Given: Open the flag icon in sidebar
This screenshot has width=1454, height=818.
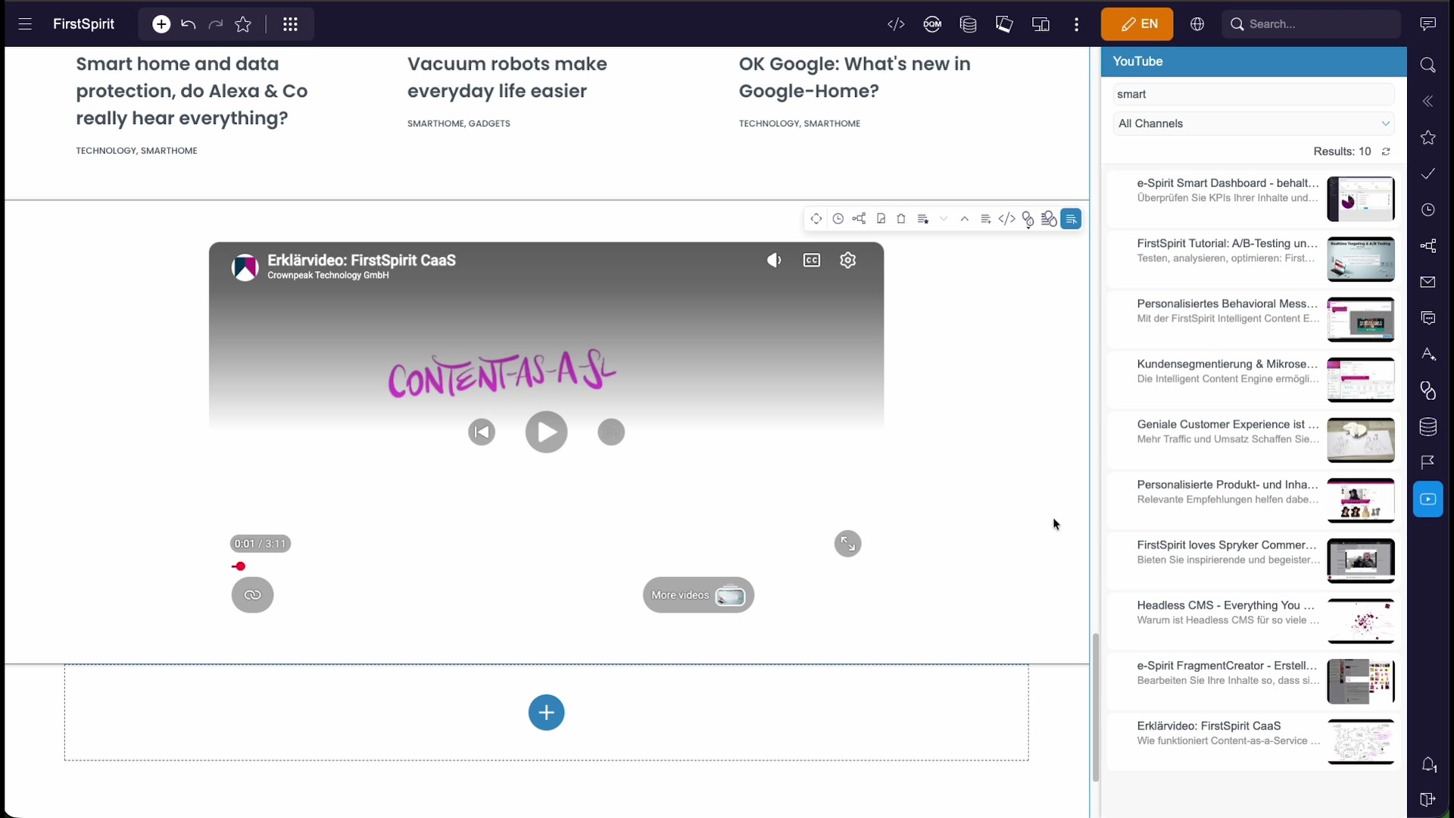Looking at the screenshot, I should tap(1428, 463).
